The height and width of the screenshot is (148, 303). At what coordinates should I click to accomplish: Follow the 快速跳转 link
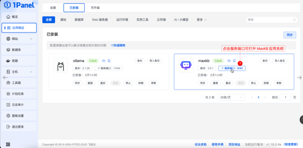(118, 45)
